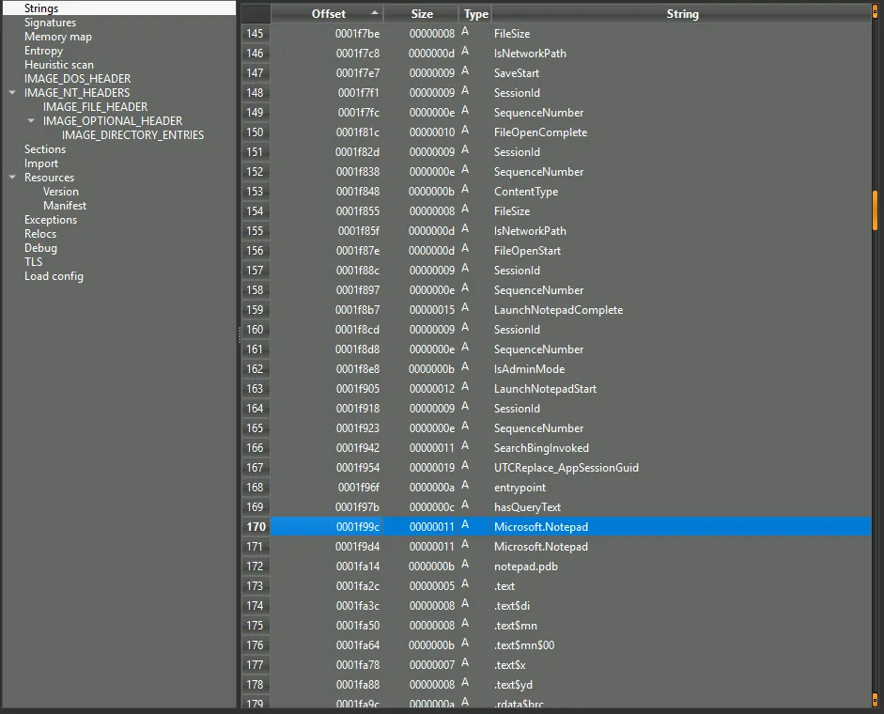This screenshot has height=714, width=884.
Task: Select the ContentType string
Action: pos(526,192)
